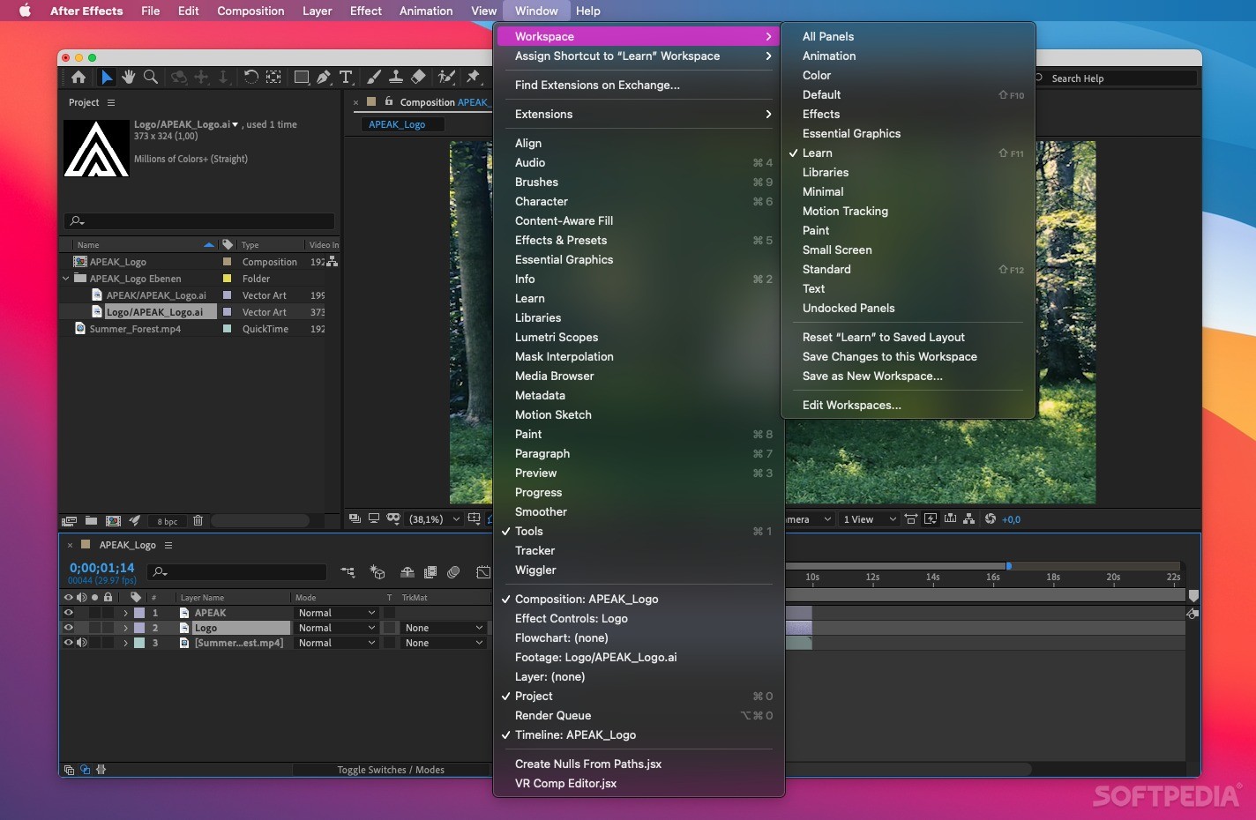This screenshot has width=1256, height=820.
Task: Click the timeline layer search field
Action: click(236, 572)
